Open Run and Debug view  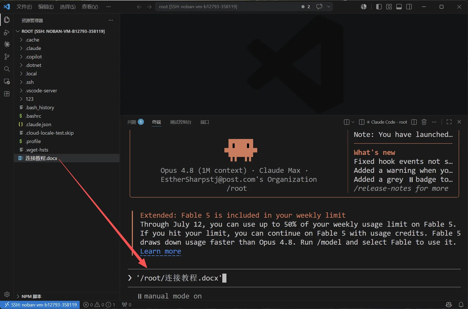[7, 33]
